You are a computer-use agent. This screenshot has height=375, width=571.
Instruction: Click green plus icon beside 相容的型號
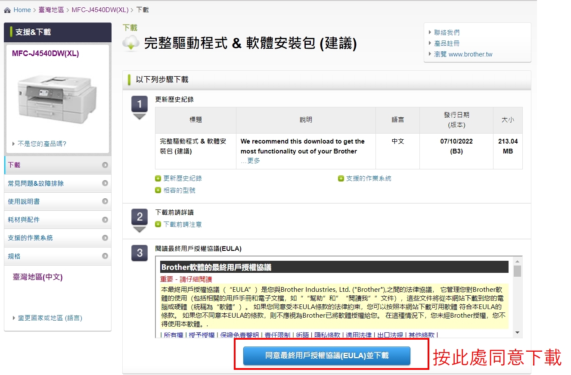[x=158, y=190]
